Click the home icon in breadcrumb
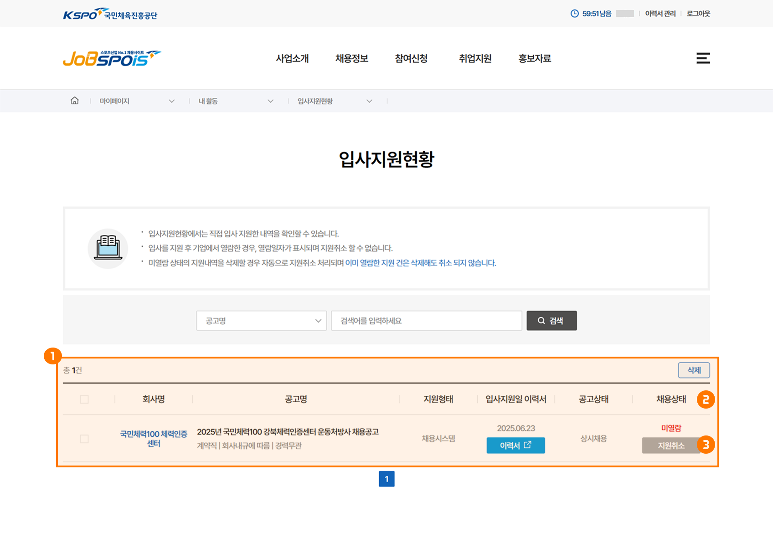 pyautogui.click(x=75, y=101)
